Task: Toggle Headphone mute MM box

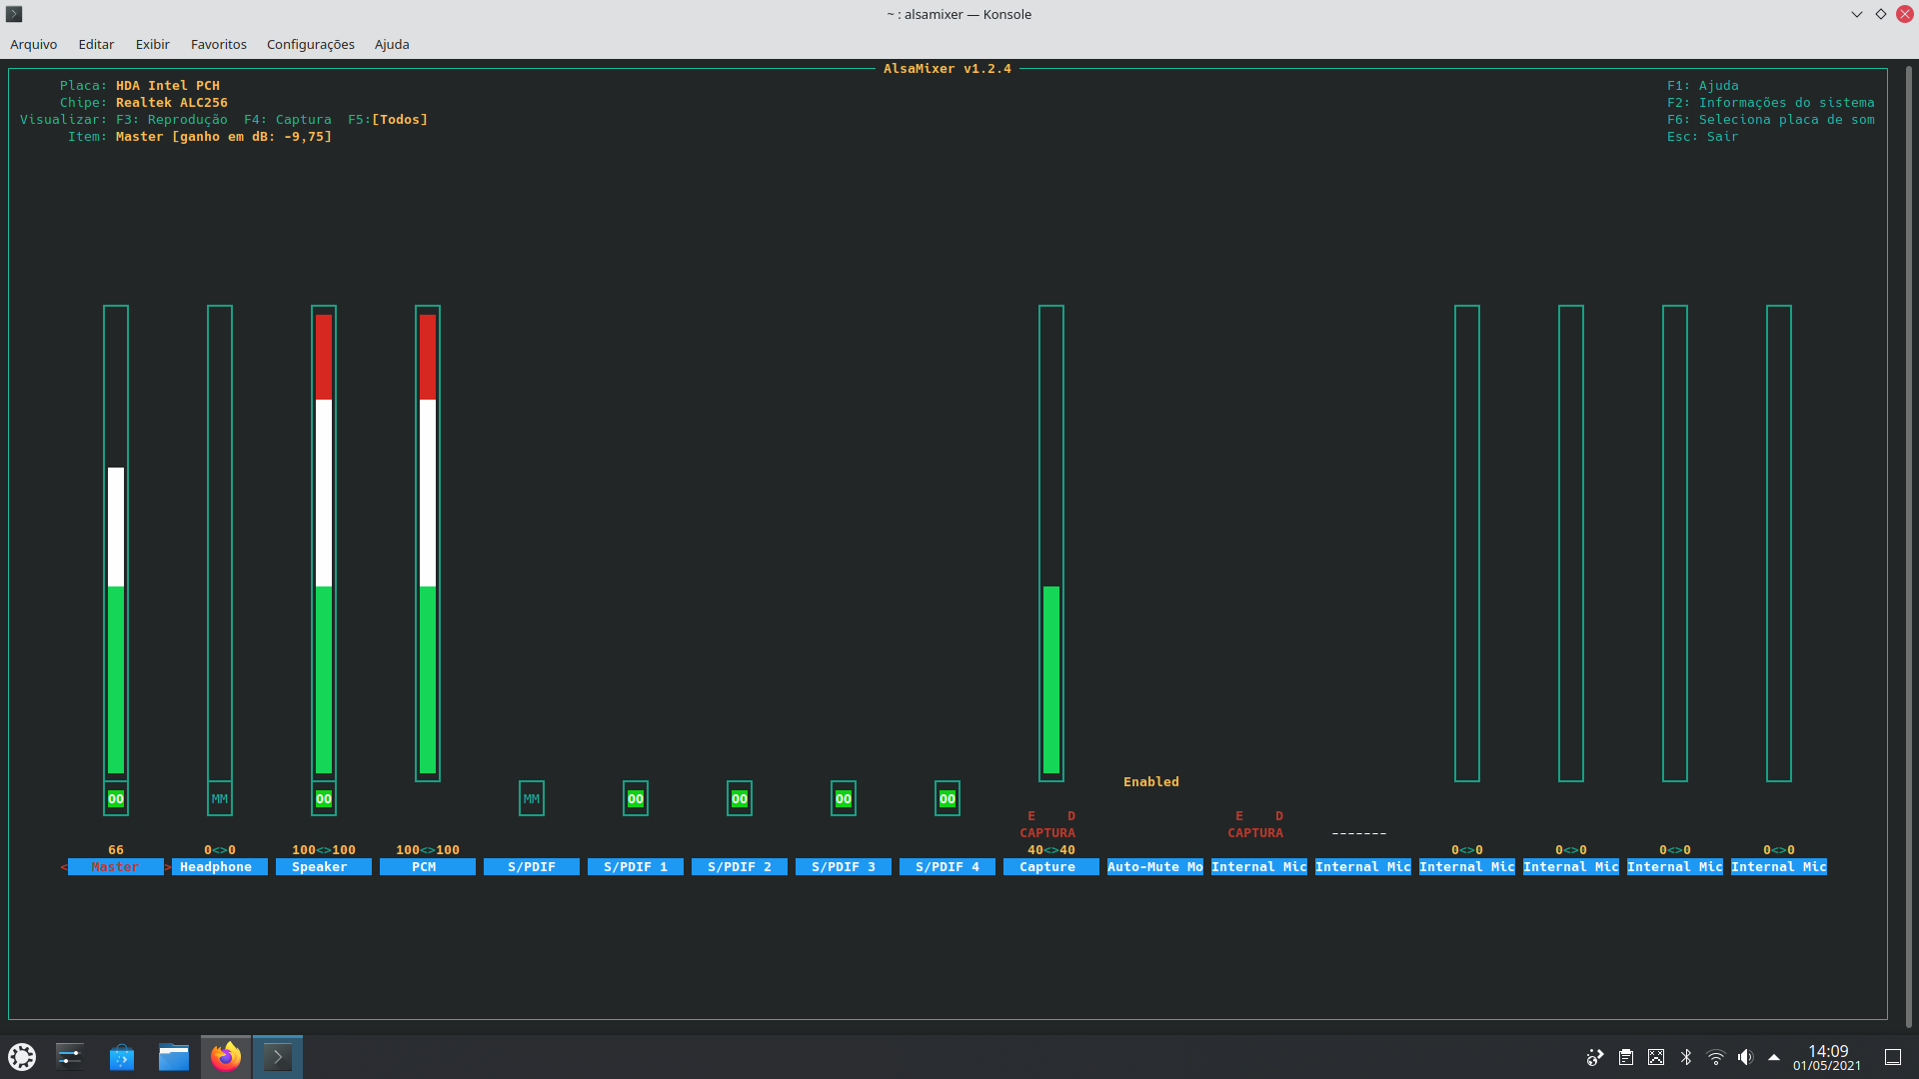Action: click(x=220, y=798)
